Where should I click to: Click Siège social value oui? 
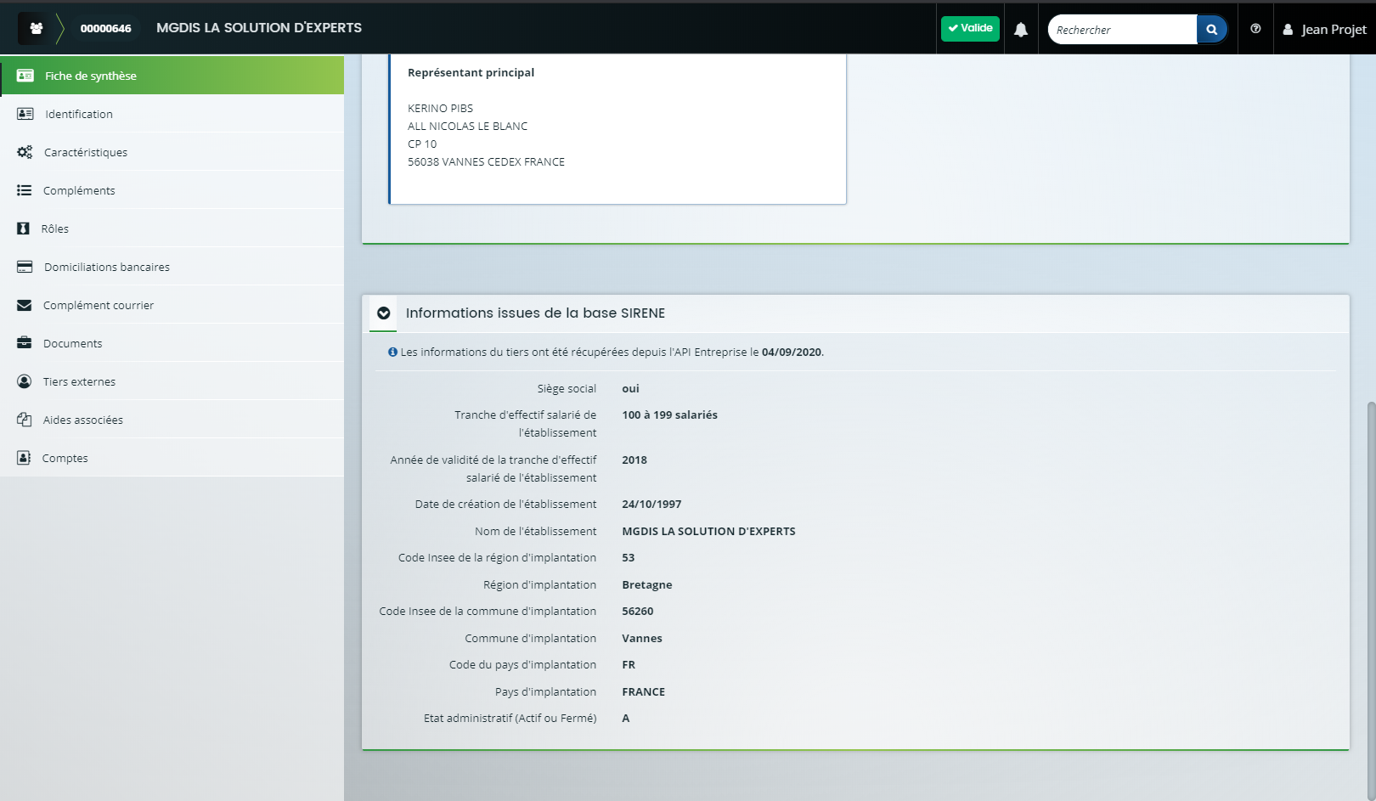[x=630, y=388]
